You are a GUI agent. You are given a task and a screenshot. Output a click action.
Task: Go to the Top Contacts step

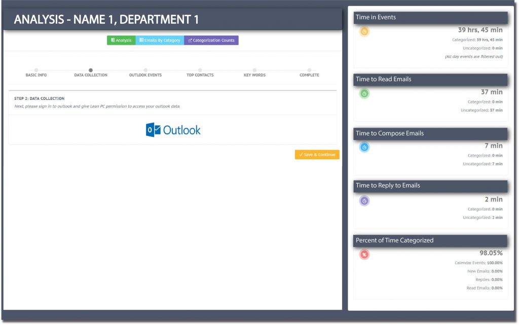pyautogui.click(x=200, y=73)
